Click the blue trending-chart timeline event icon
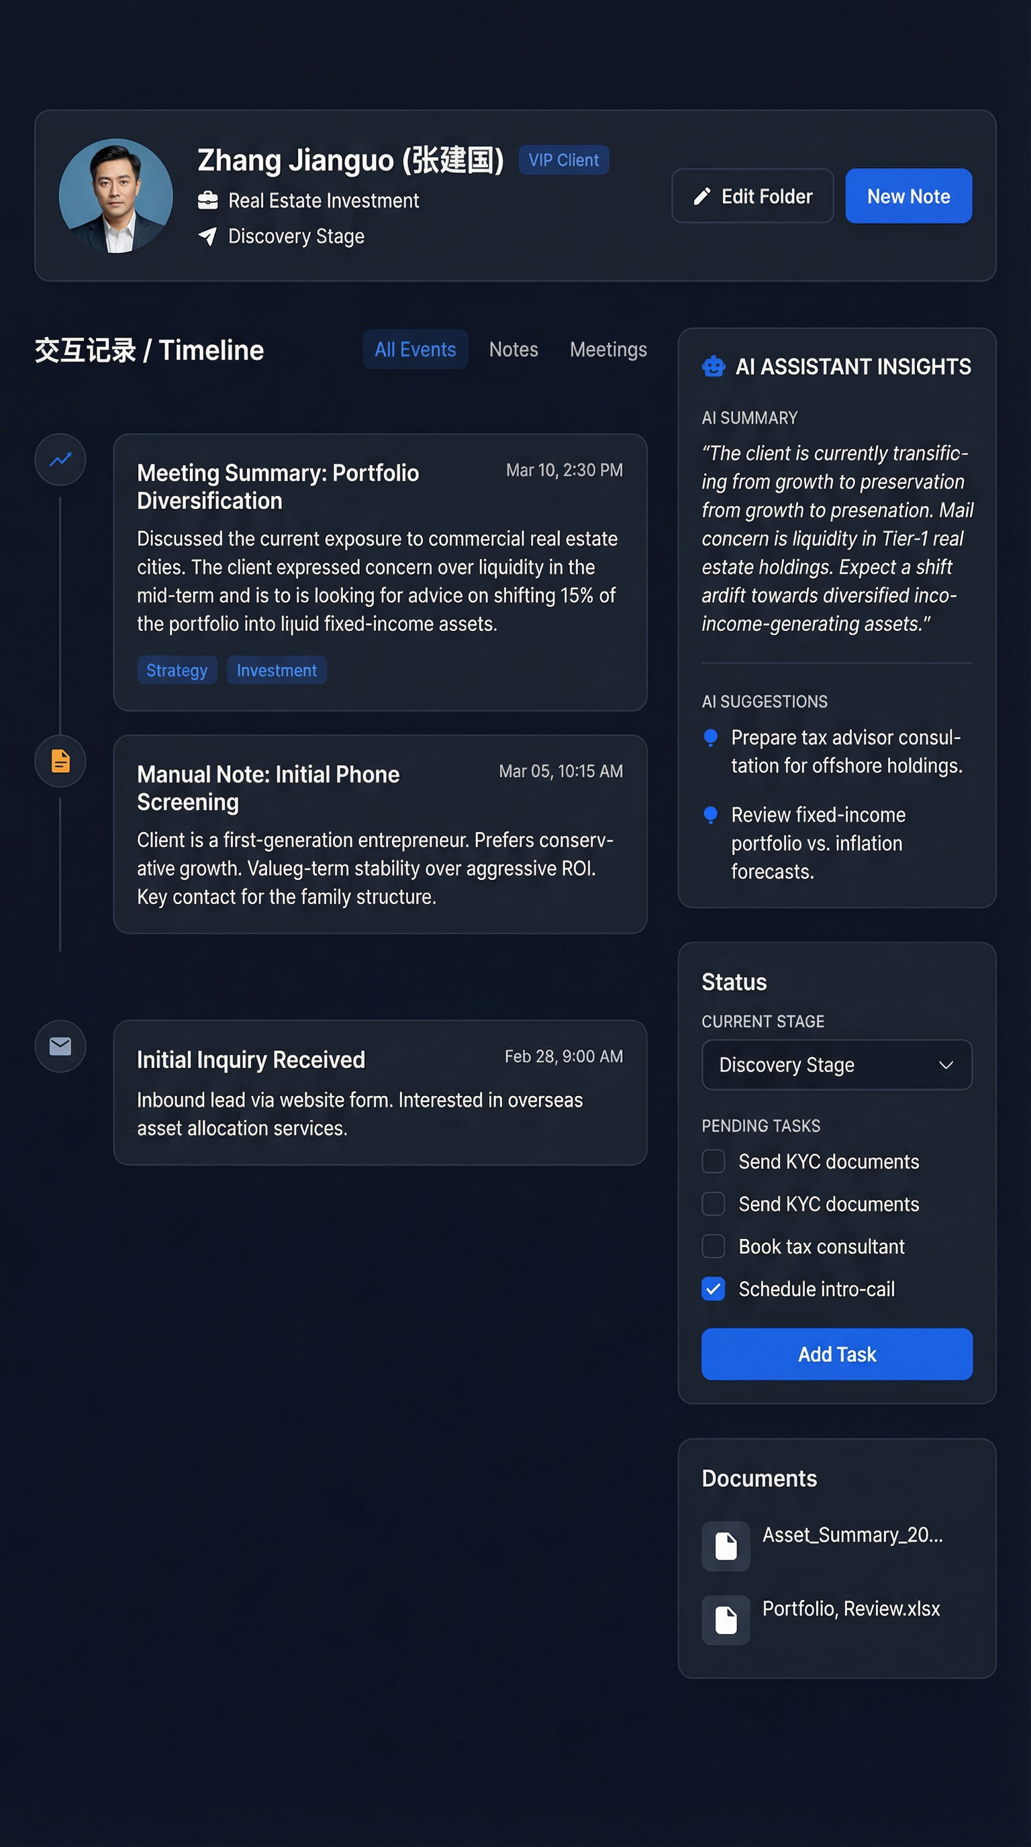 point(60,460)
